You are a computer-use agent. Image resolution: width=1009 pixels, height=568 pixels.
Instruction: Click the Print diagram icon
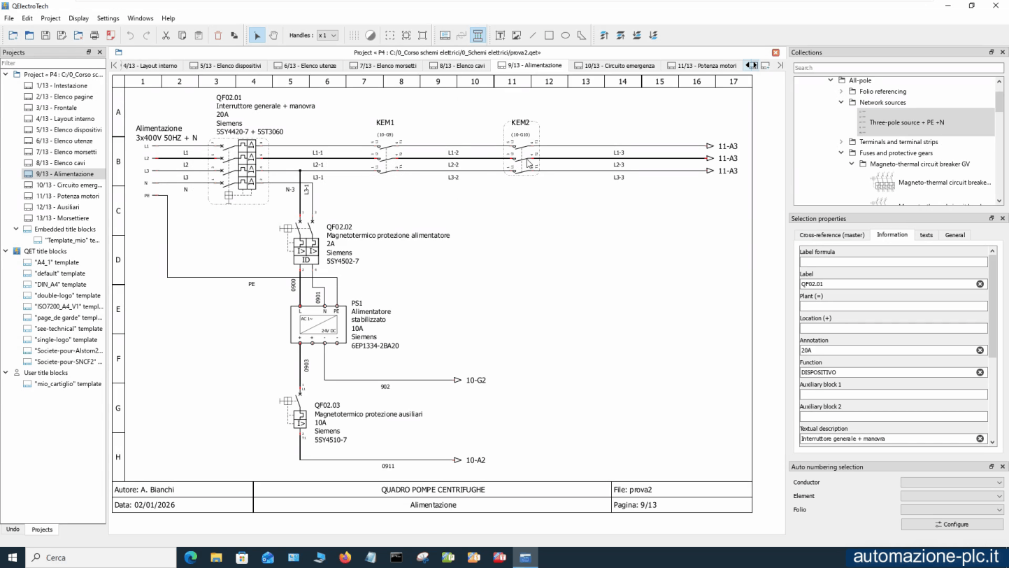coord(95,35)
